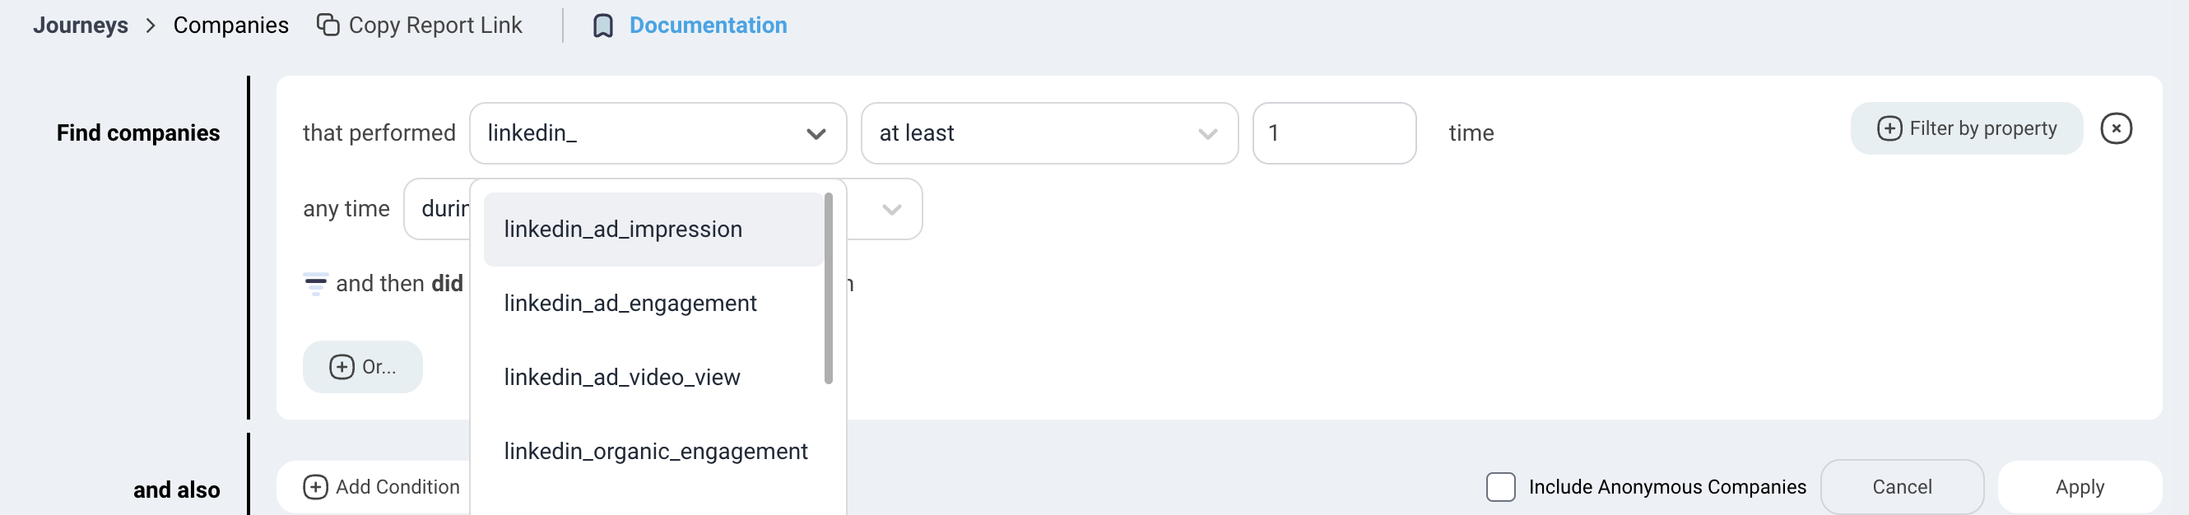The width and height of the screenshot is (2189, 515).
Task: Expand the 'during' time range dropdown chevron
Action: [891, 209]
